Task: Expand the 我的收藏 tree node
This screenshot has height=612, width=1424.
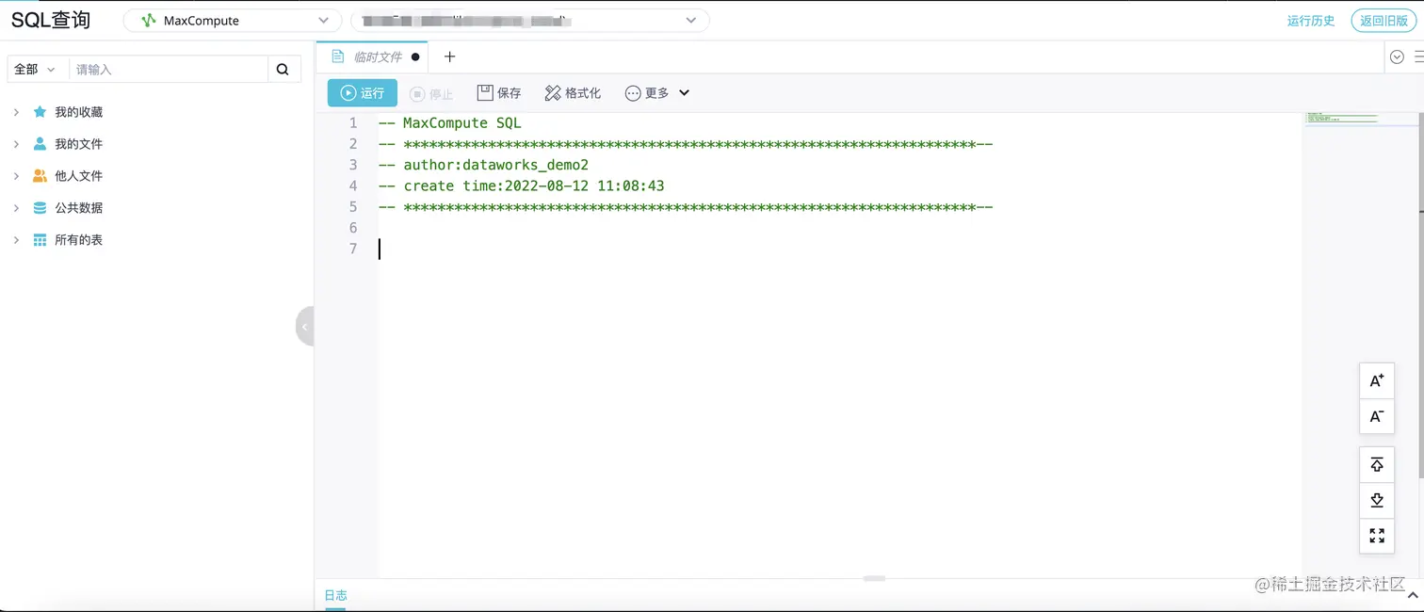Action: (x=16, y=112)
